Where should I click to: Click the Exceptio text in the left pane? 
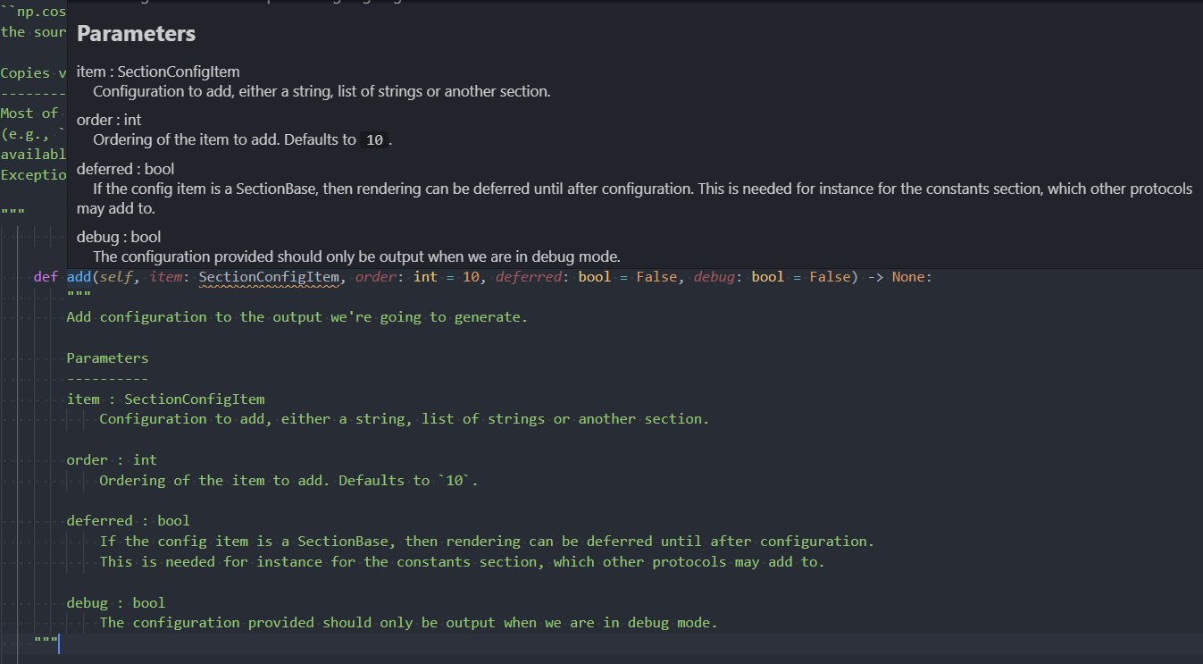click(x=33, y=174)
